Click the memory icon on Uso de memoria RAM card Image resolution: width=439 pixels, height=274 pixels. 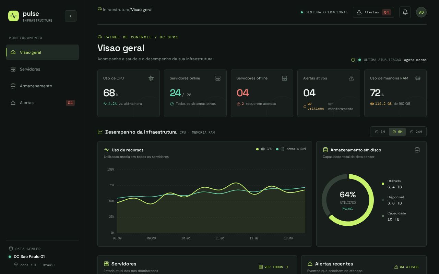pos(418,78)
